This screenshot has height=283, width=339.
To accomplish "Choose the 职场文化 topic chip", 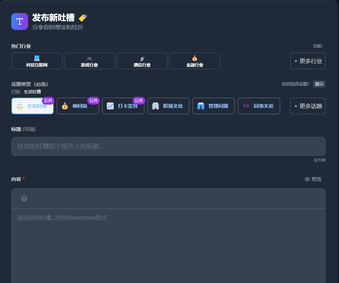I will tap(168, 106).
